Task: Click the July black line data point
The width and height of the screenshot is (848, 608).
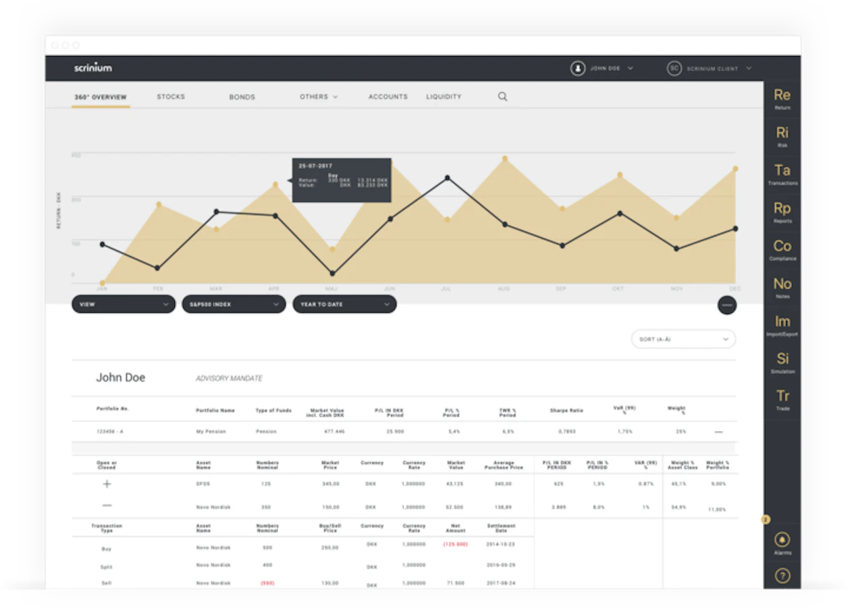Action: (x=447, y=178)
